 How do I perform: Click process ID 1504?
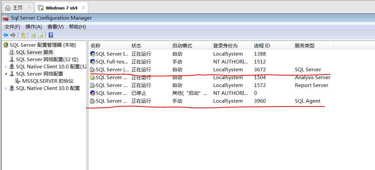click(x=260, y=77)
